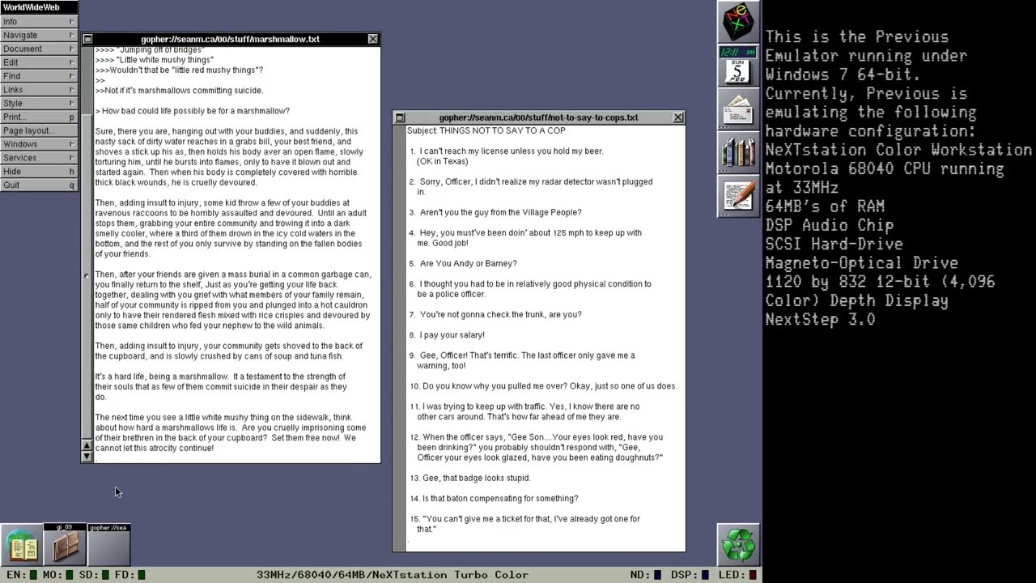Click the not-to-say-to-cops.txt window title bar
The image size is (1036, 583).
point(538,117)
